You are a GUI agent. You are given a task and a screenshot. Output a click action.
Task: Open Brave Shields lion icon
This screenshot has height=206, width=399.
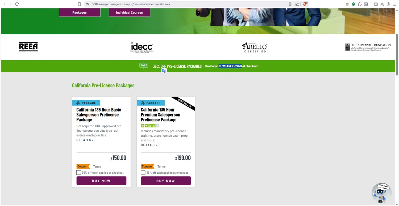point(305,4)
